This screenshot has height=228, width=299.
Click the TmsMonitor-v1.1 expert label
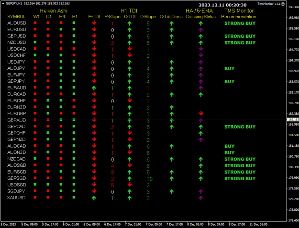point(269,4)
